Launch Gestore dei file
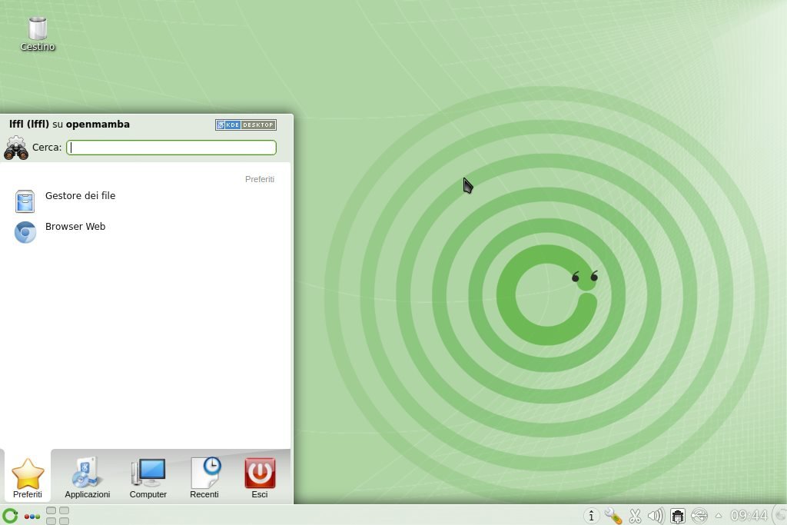 pyautogui.click(x=144, y=201)
